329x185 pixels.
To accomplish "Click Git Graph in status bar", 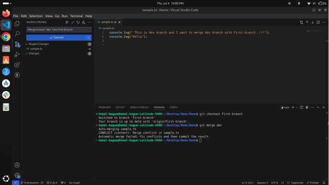I will click(x=74, y=183).
